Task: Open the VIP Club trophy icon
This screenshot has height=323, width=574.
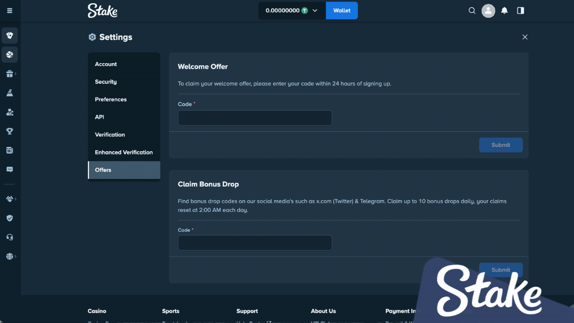Action: click(10, 131)
